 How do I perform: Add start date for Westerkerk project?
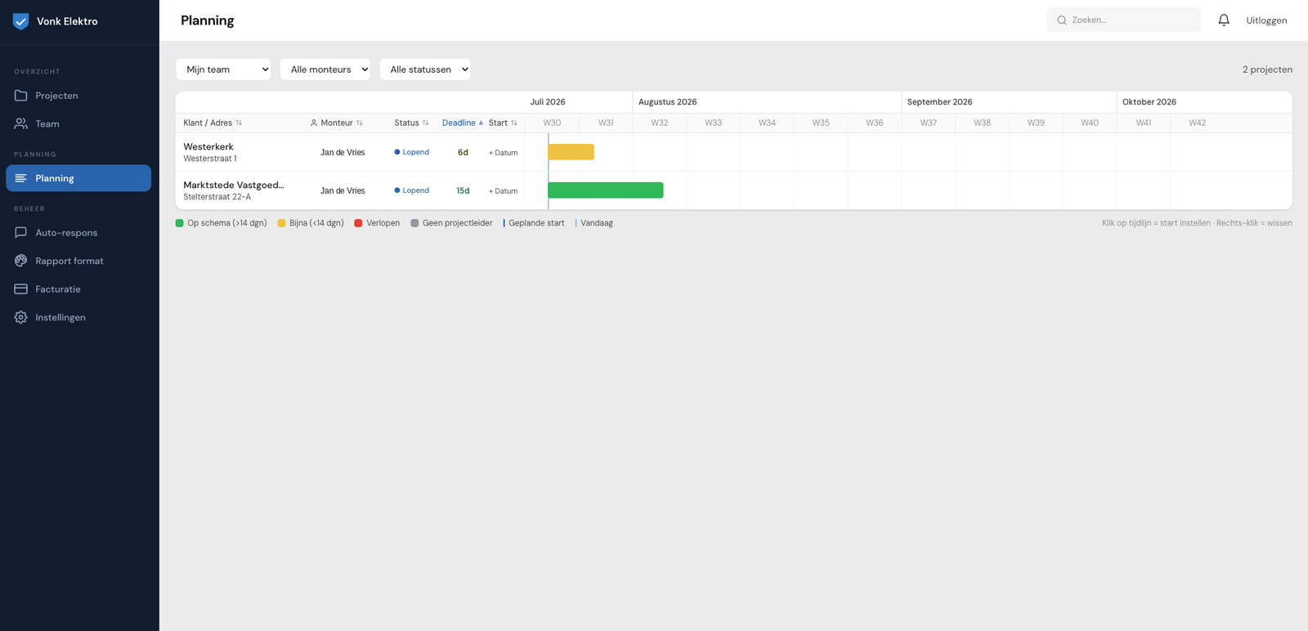point(504,153)
